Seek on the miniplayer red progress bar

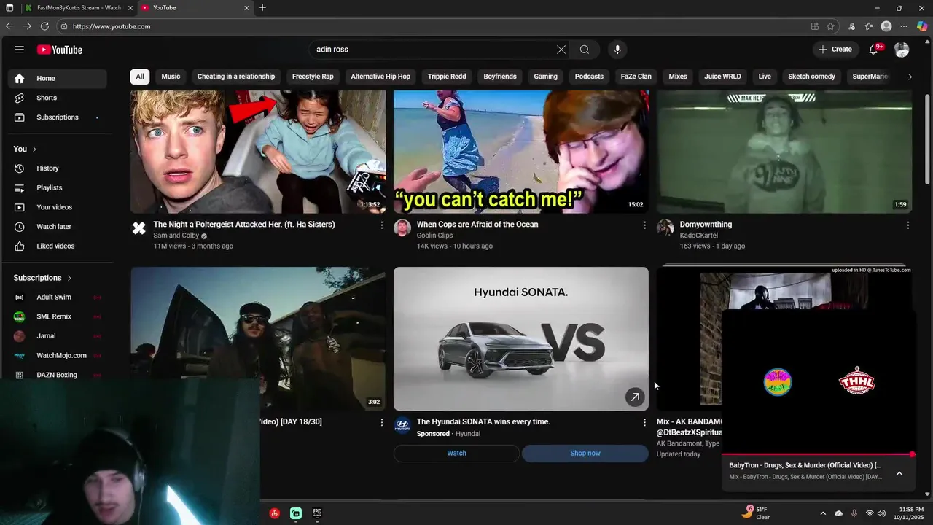click(x=818, y=454)
